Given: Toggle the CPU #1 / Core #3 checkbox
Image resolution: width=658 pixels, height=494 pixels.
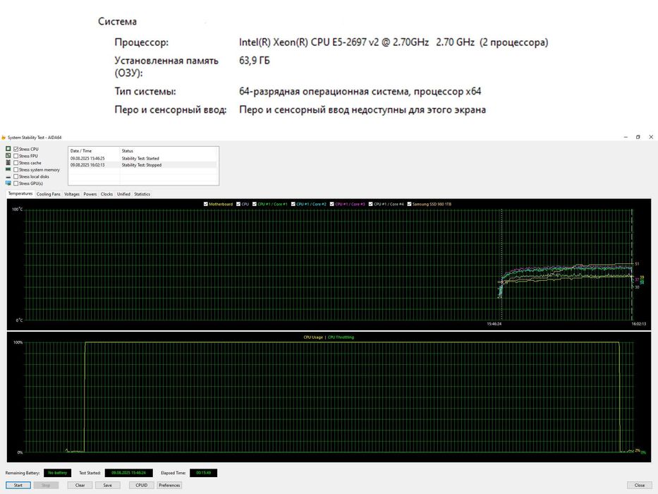Looking at the screenshot, I should coord(332,204).
